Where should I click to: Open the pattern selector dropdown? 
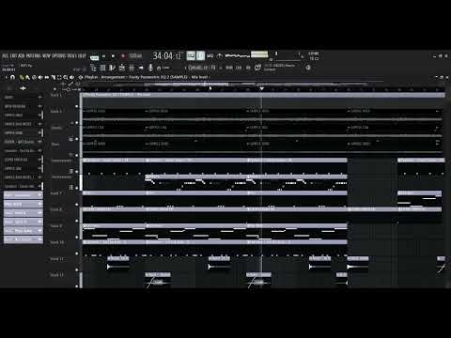click(202, 68)
